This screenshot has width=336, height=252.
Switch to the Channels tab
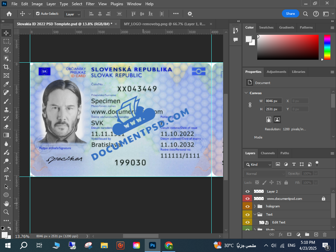click(x=268, y=153)
